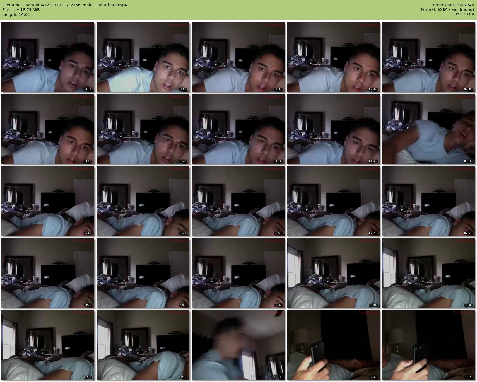Screen dimensions: 477x382
Task: Click the 04:14 video frame
Action: coord(238,129)
